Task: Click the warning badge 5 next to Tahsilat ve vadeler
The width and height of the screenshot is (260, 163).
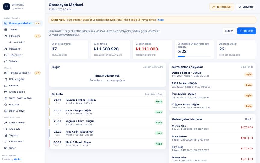Action: click(x=38, y=73)
